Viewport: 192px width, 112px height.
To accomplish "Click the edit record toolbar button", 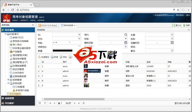I will [64, 57].
